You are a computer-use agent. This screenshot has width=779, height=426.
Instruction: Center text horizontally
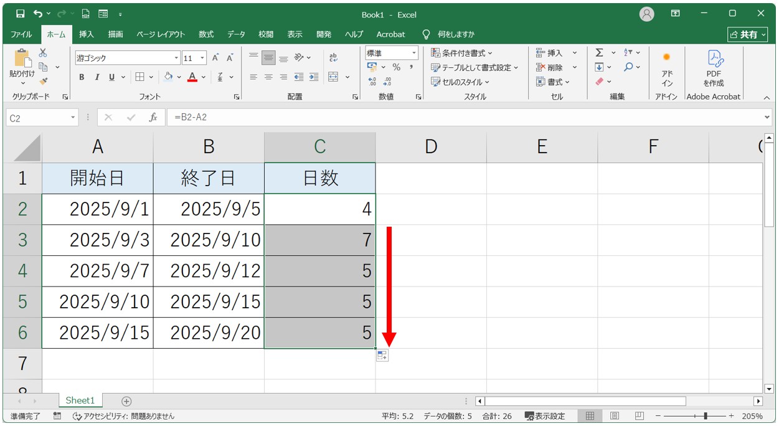(268, 77)
